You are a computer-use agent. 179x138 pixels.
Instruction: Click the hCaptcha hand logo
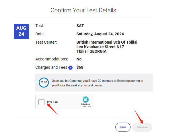point(85,100)
